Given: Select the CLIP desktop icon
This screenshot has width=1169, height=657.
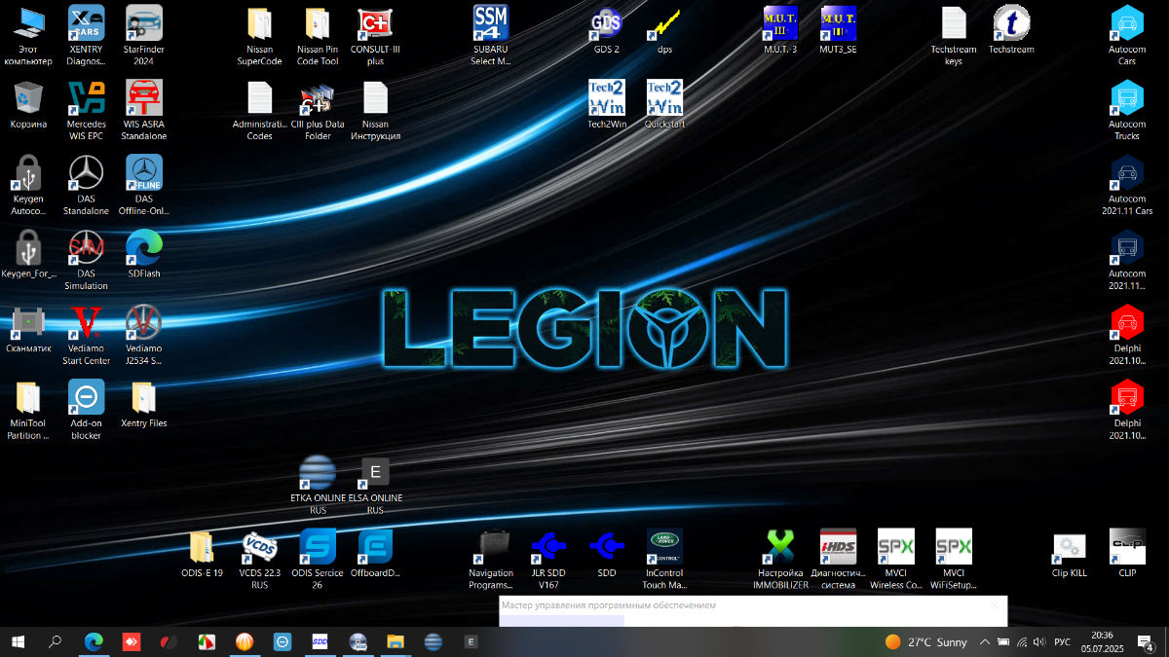Looking at the screenshot, I should (x=1127, y=547).
